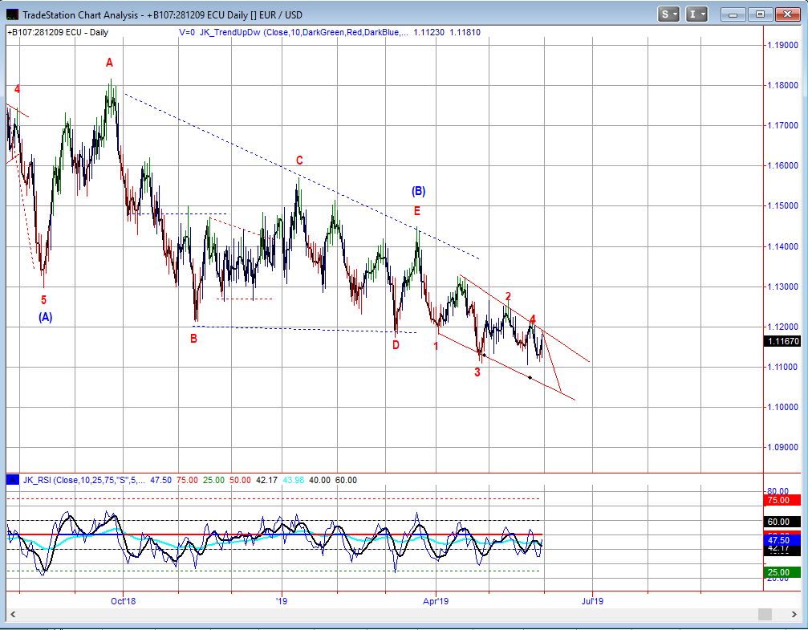Screen dimensions: 808x630
Task: Click the TradeStation icon in the title bar
Action: tap(12, 14)
